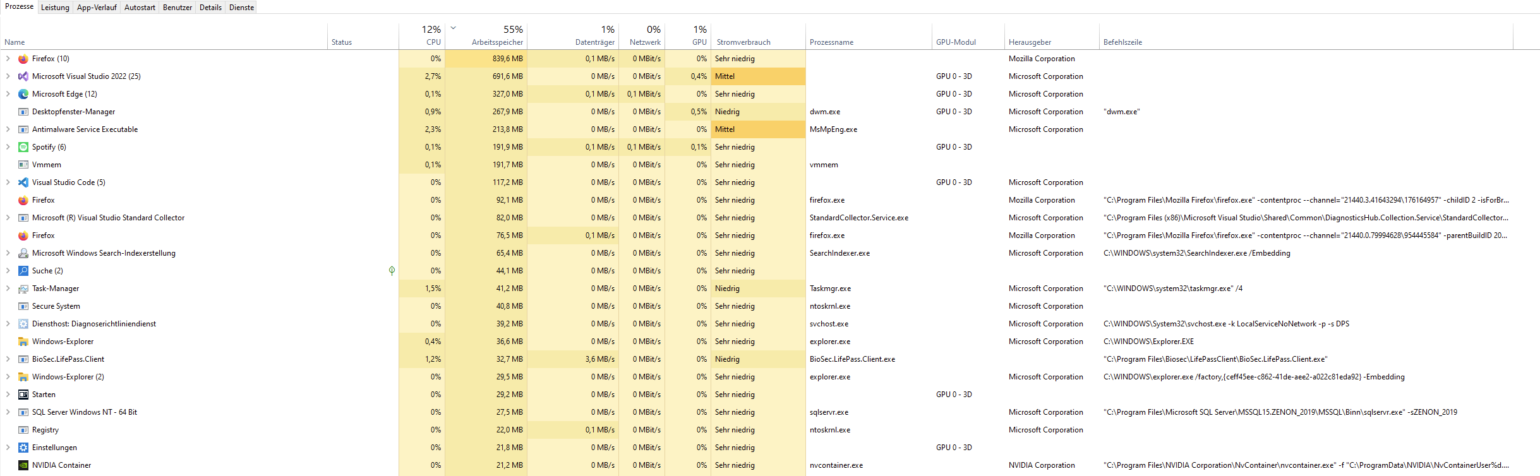Click the Task-Manager process icon
This screenshot has height=476, width=1540.
(x=23, y=289)
